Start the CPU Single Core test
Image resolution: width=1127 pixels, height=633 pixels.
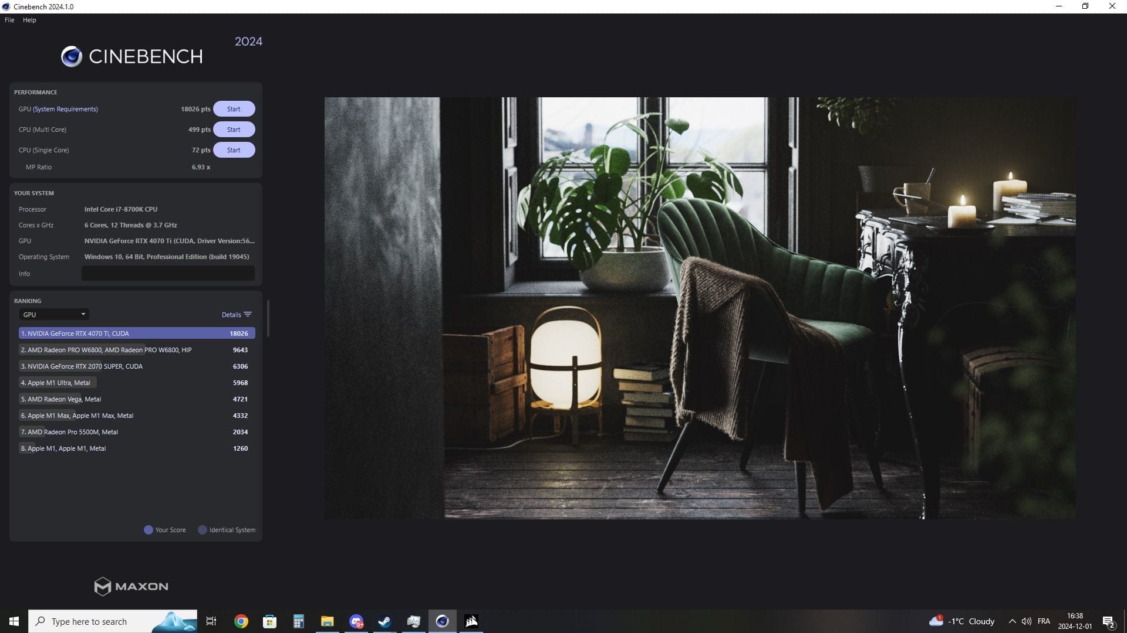[234, 150]
